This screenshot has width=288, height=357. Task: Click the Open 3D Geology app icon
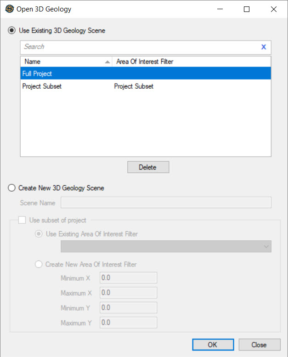click(x=9, y=9)
